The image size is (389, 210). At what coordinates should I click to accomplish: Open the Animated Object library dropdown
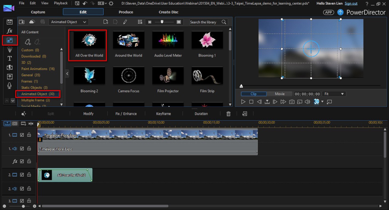(x=68, y=22)
